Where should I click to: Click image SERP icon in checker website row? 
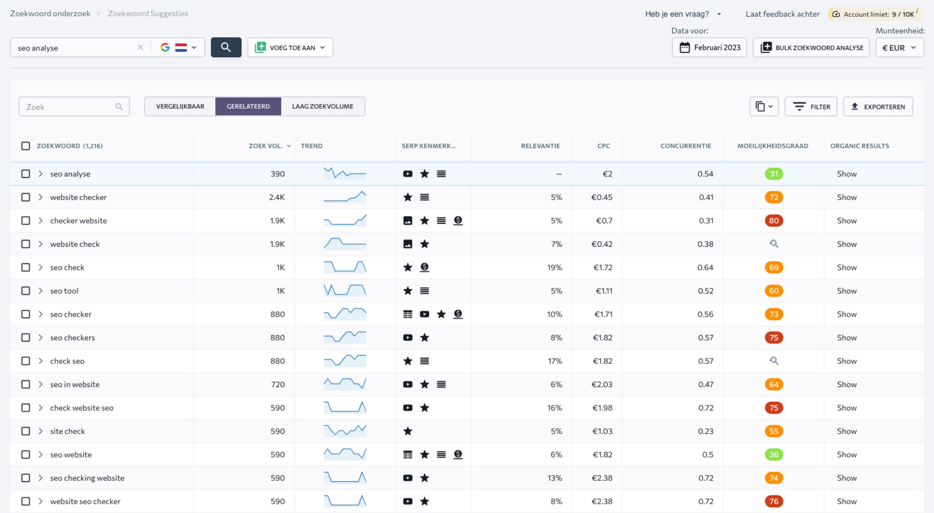tap(408, 221)
